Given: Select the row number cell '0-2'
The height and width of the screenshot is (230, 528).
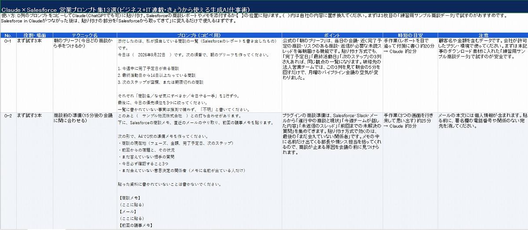Looking at the screenshot, I should coord(7,171).
